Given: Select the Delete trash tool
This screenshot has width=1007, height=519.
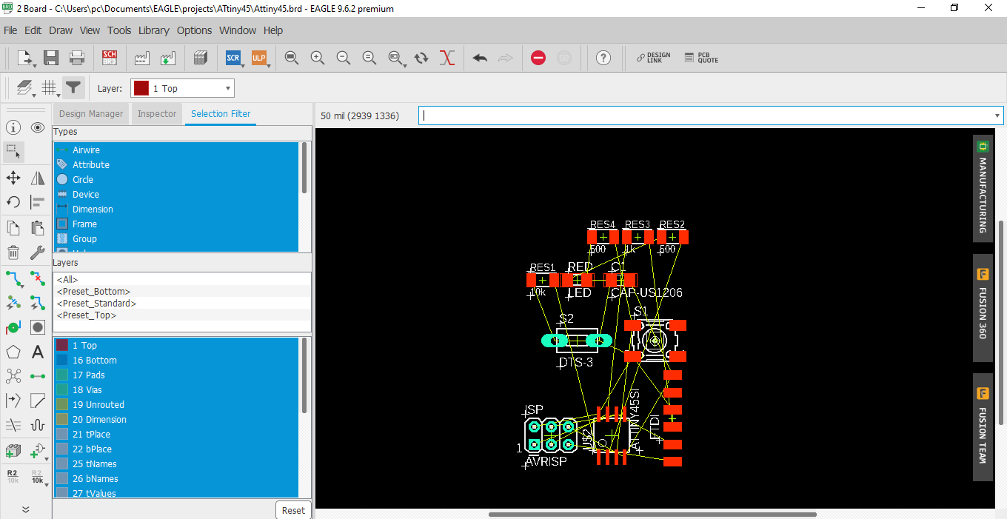Looking at the screenshot, I should coord(13,252).
